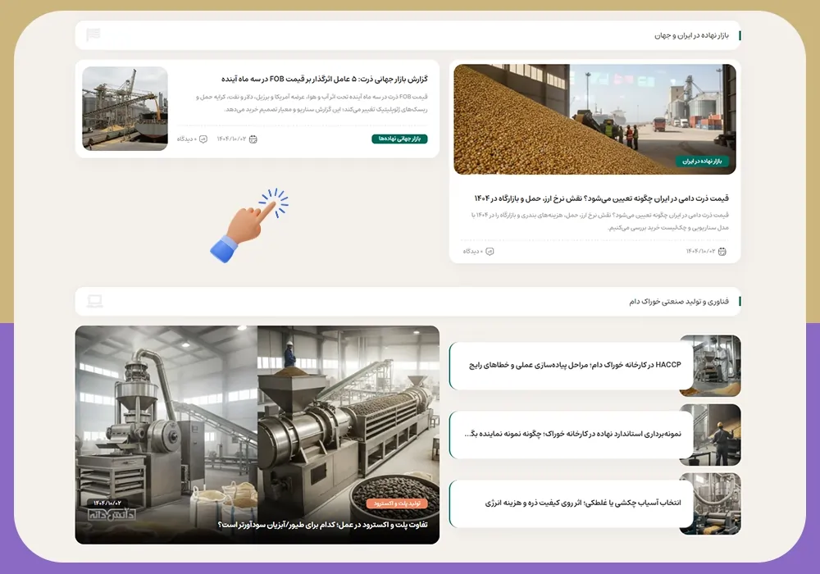Open the فناوری و تولید صنعتی خوراک دام section heading
This screenshot has height=574, width=820.
click(679, 301)
